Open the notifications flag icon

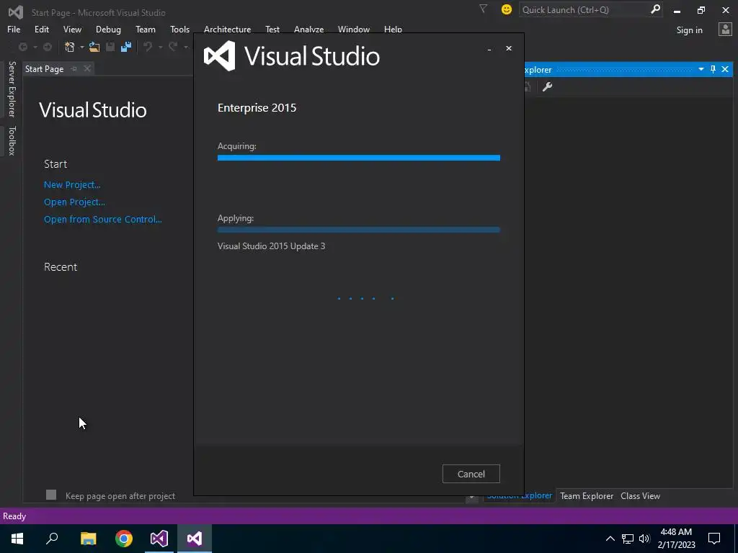(483, 9)
